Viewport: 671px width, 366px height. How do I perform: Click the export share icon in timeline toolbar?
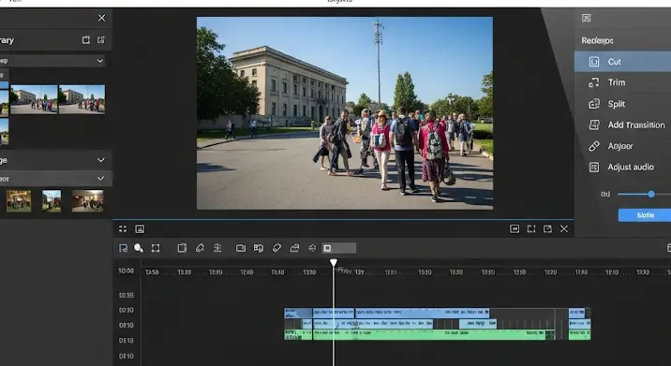[294, 248]
